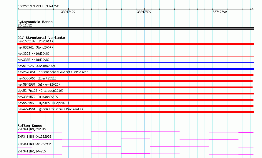
Task: Click the red bar under nsv5521569
Action: tap(135, 106)
